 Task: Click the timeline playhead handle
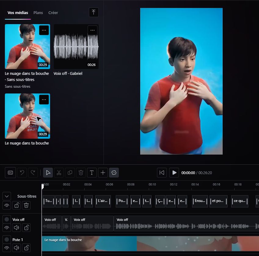point(43,186)
